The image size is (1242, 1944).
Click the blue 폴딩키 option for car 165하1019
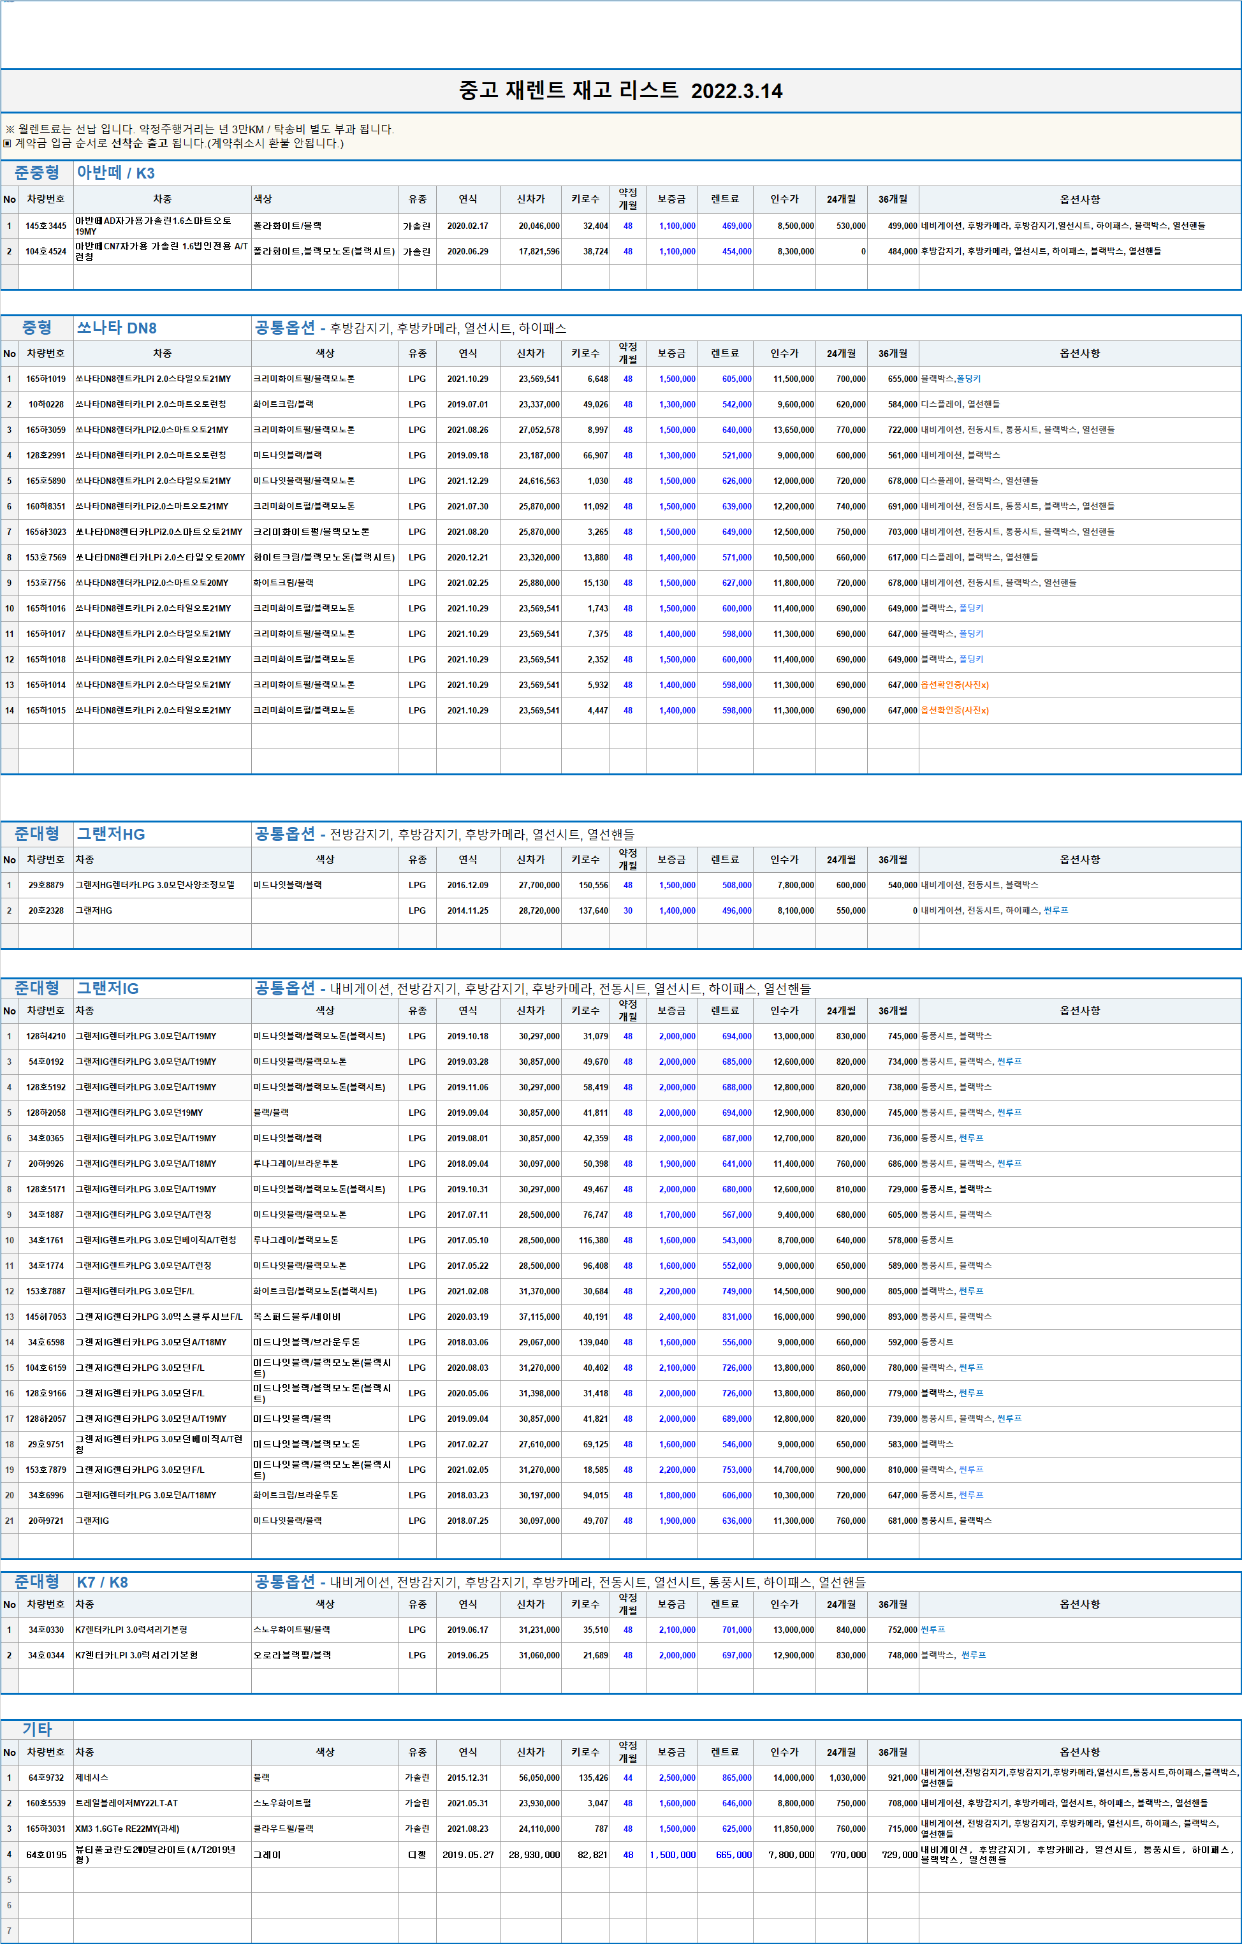[969, 379]
